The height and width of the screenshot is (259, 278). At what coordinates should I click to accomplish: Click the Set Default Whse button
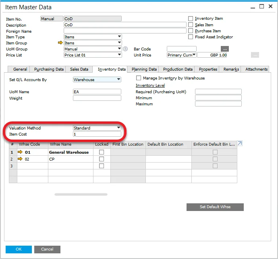[x=215, y=207]
